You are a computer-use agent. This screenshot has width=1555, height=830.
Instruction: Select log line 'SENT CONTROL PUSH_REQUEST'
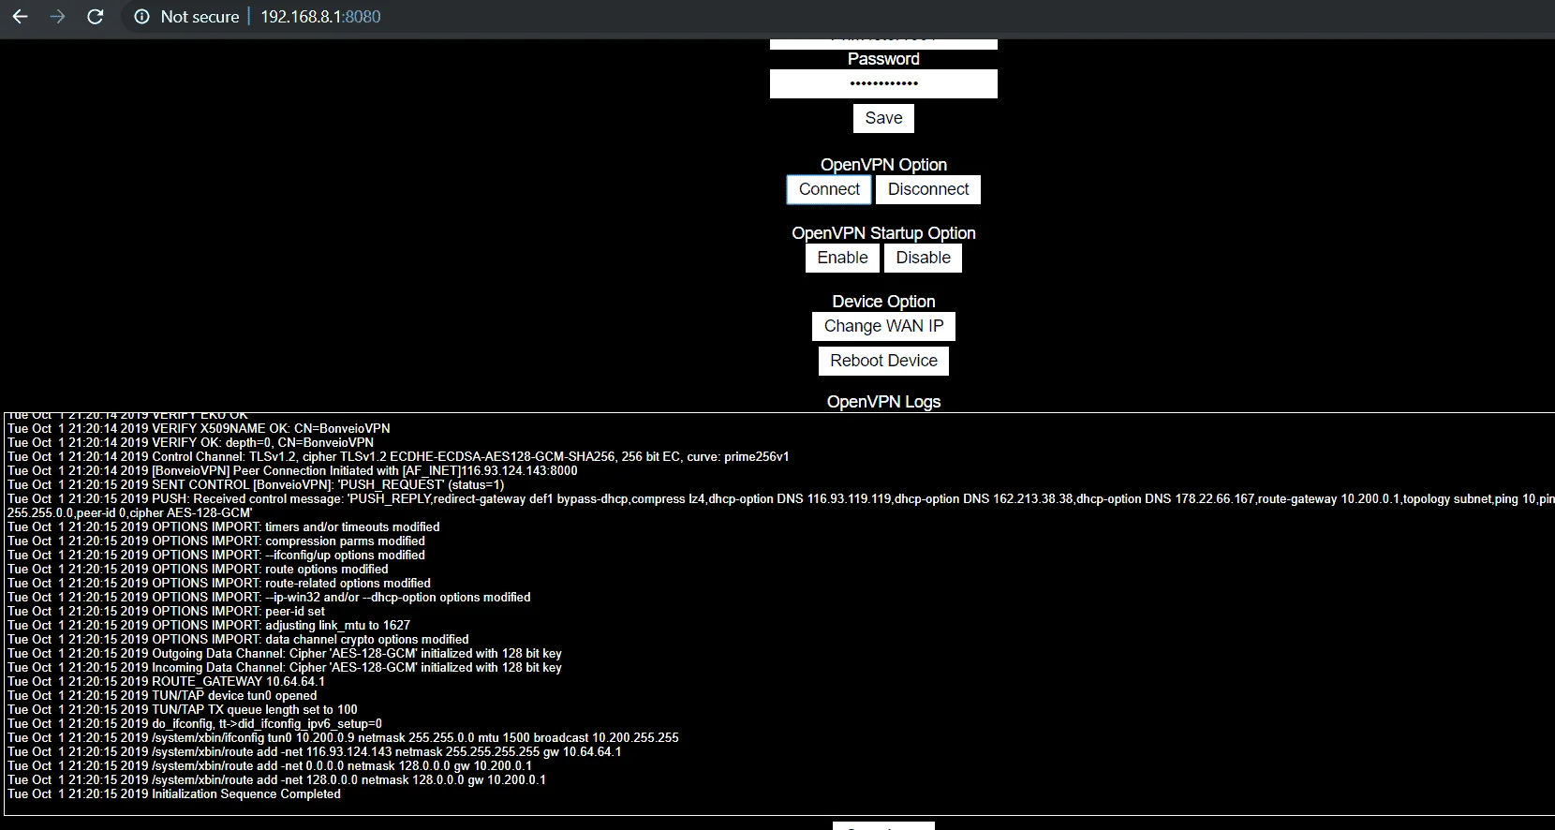click(256, 484)
